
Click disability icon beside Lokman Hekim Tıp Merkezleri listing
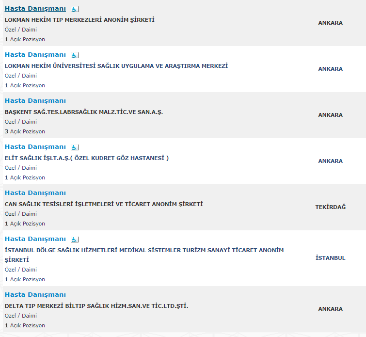[75, 9]
